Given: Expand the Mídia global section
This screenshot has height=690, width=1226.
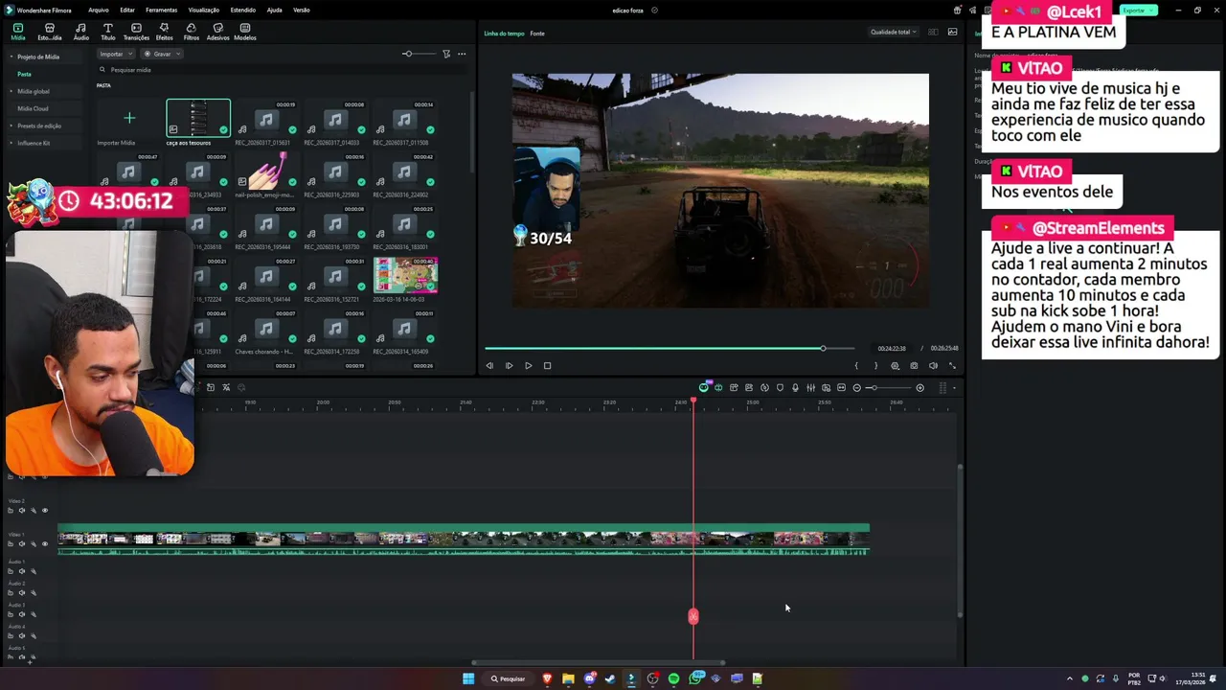Looking at the screenshot, I should [11, 91].
